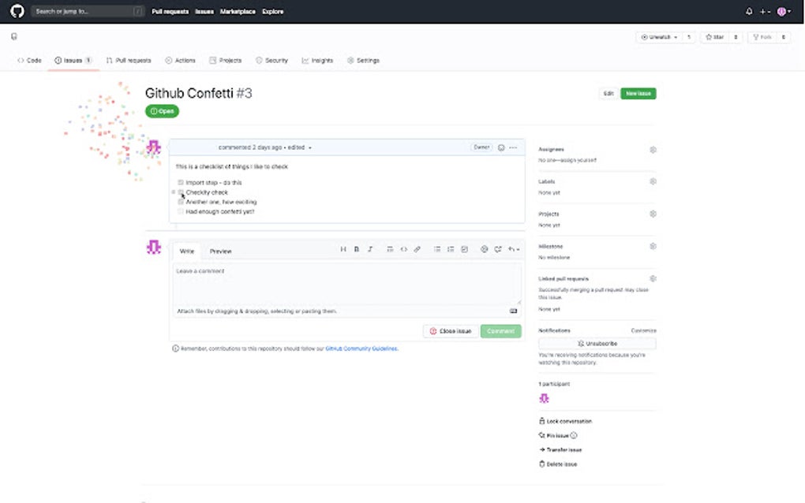The width and height of the screenshot is (805, 503).
Task: Insert a task list from the toolbar
Action: tap(464, 249)
